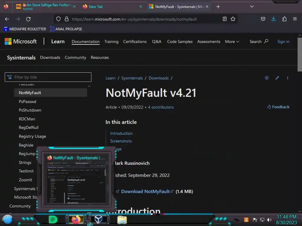Open the Firefox application menu

click(295, 19)
